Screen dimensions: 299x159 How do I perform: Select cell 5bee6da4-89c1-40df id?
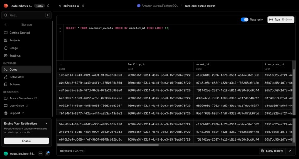91,124
